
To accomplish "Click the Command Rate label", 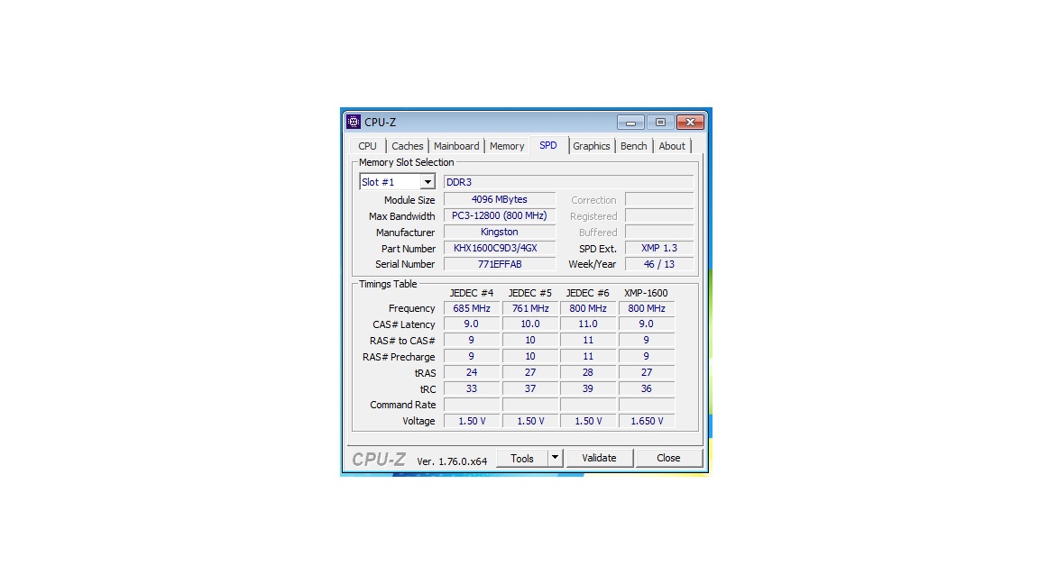I will tap(403, 405).
